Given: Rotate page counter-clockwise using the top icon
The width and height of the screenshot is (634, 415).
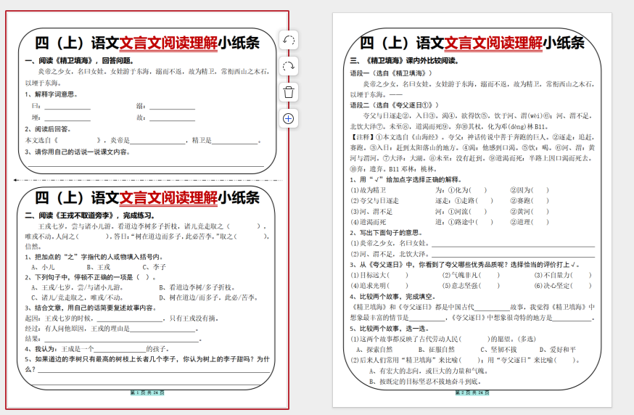Looking at the screenshot, I should (288, 41).
